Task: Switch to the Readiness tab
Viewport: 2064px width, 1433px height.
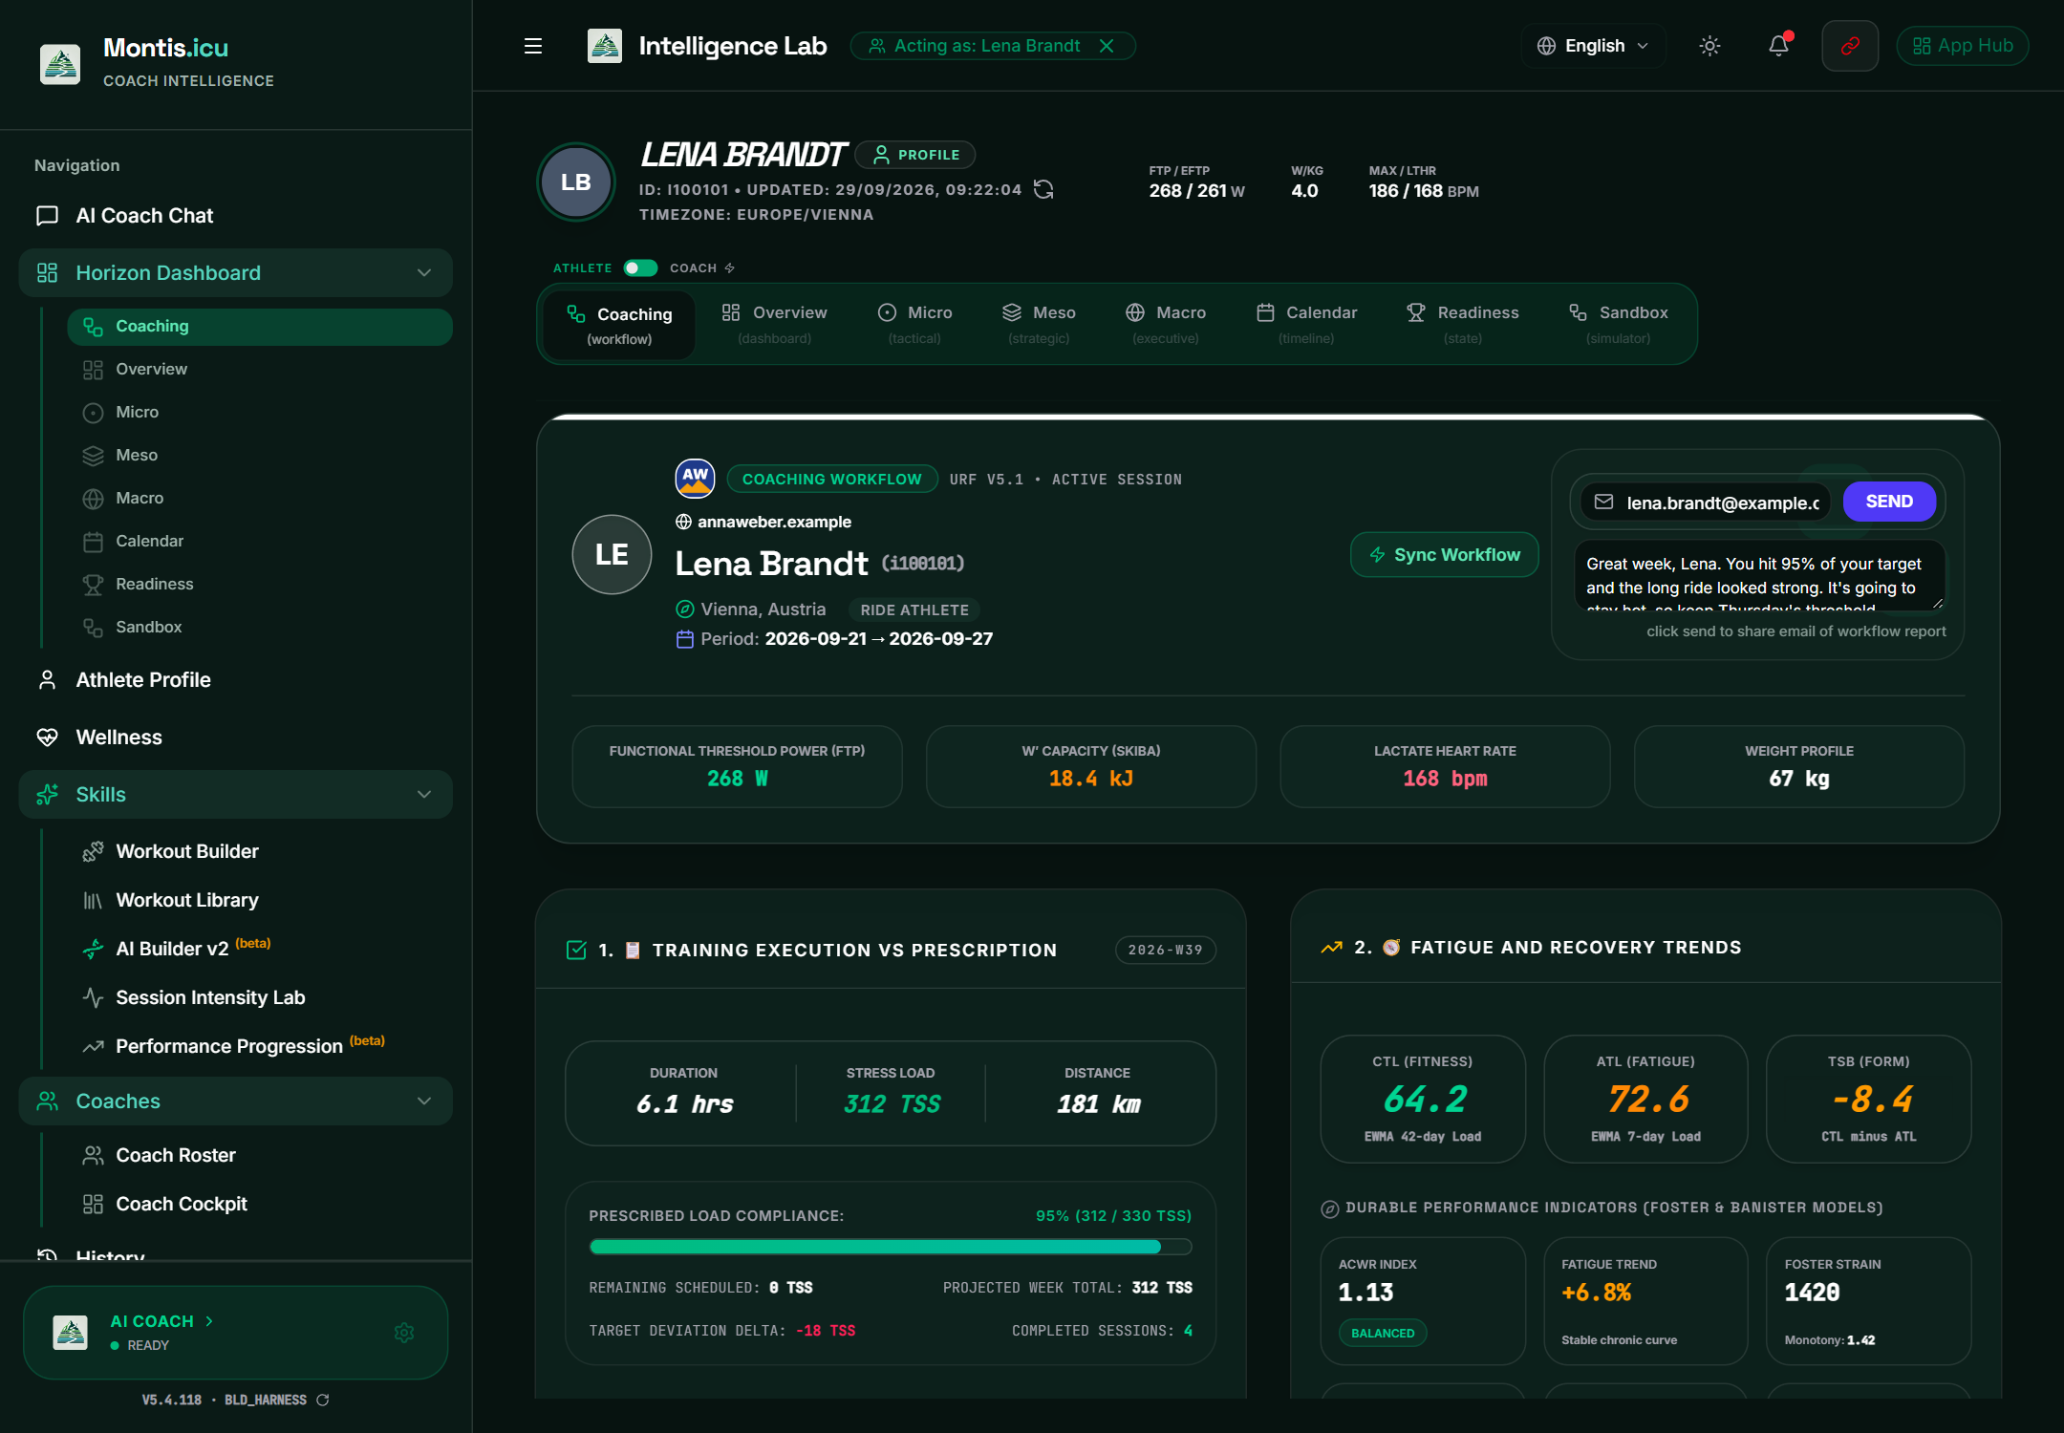Action: (1463, 324)
